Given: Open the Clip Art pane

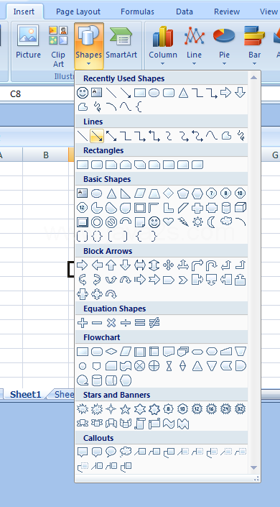Looking at the screenshot, I should [58, 47].
